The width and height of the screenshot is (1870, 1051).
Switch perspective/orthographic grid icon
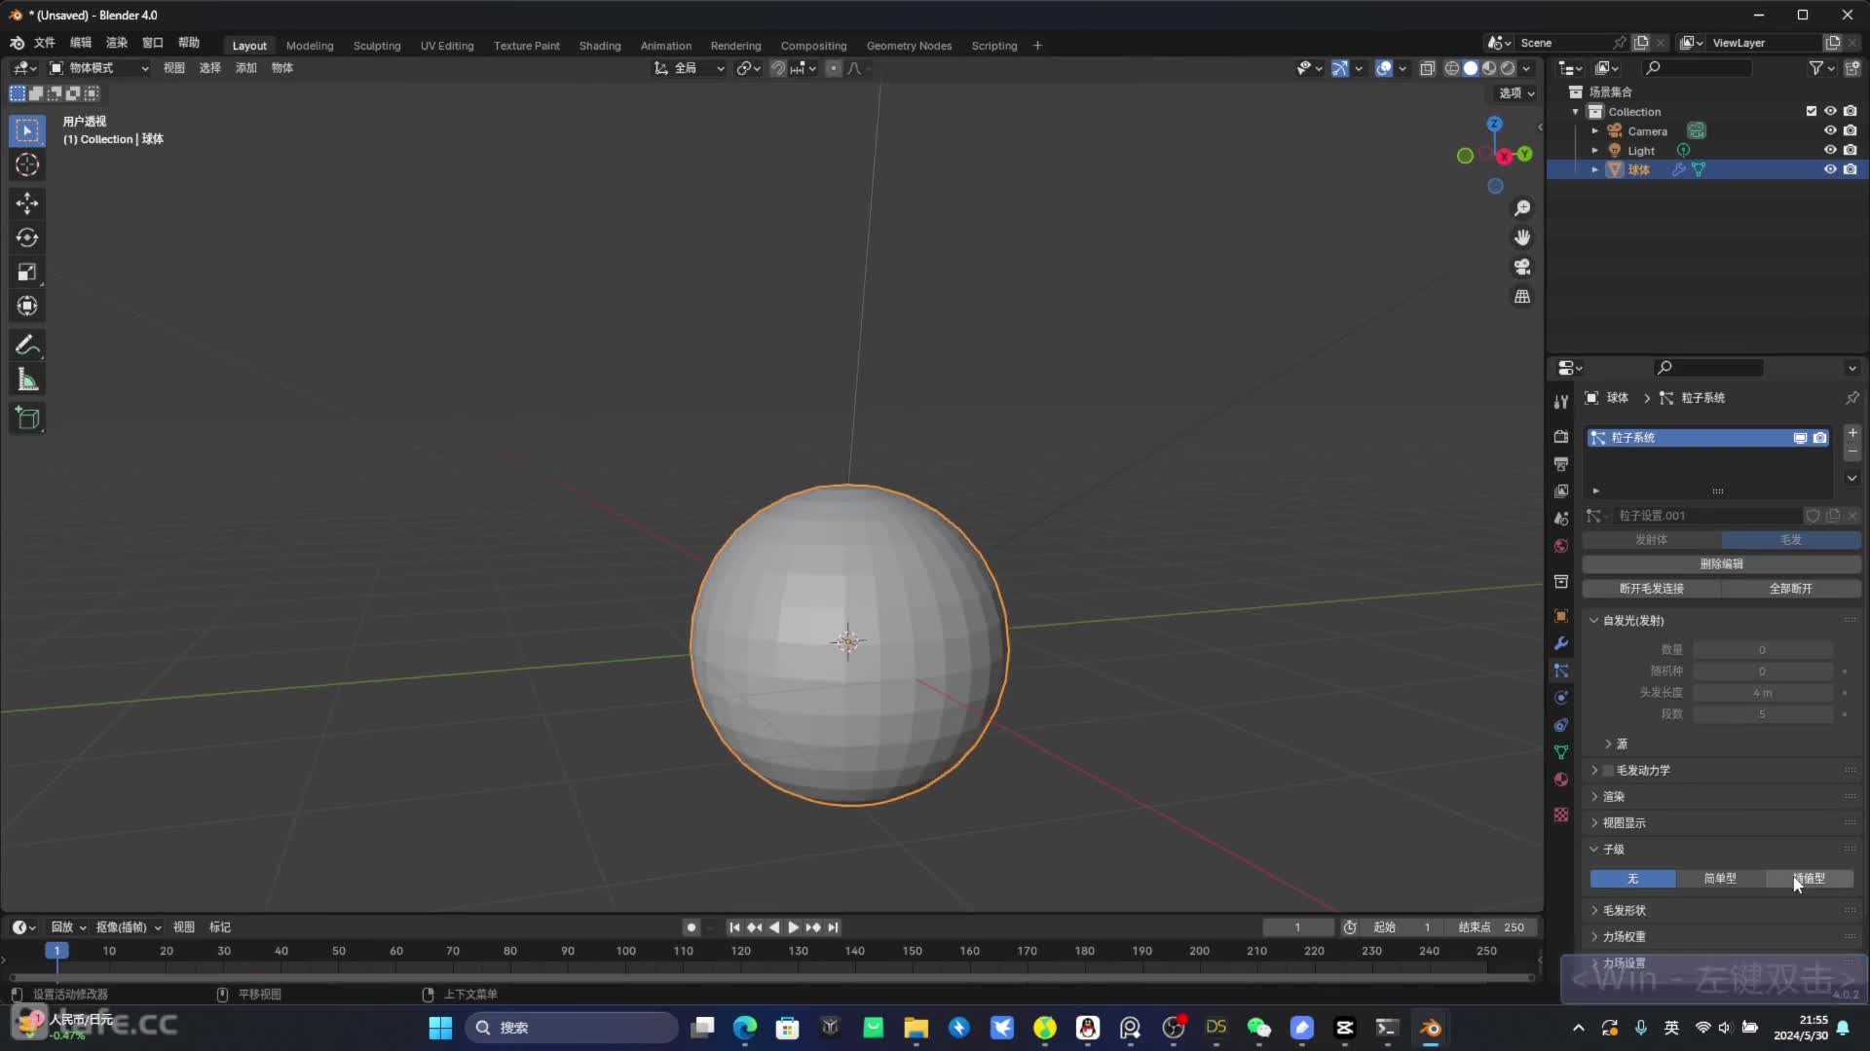point(1522,296)
